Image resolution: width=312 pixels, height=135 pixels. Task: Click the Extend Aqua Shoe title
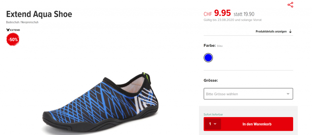click(39, 14)
